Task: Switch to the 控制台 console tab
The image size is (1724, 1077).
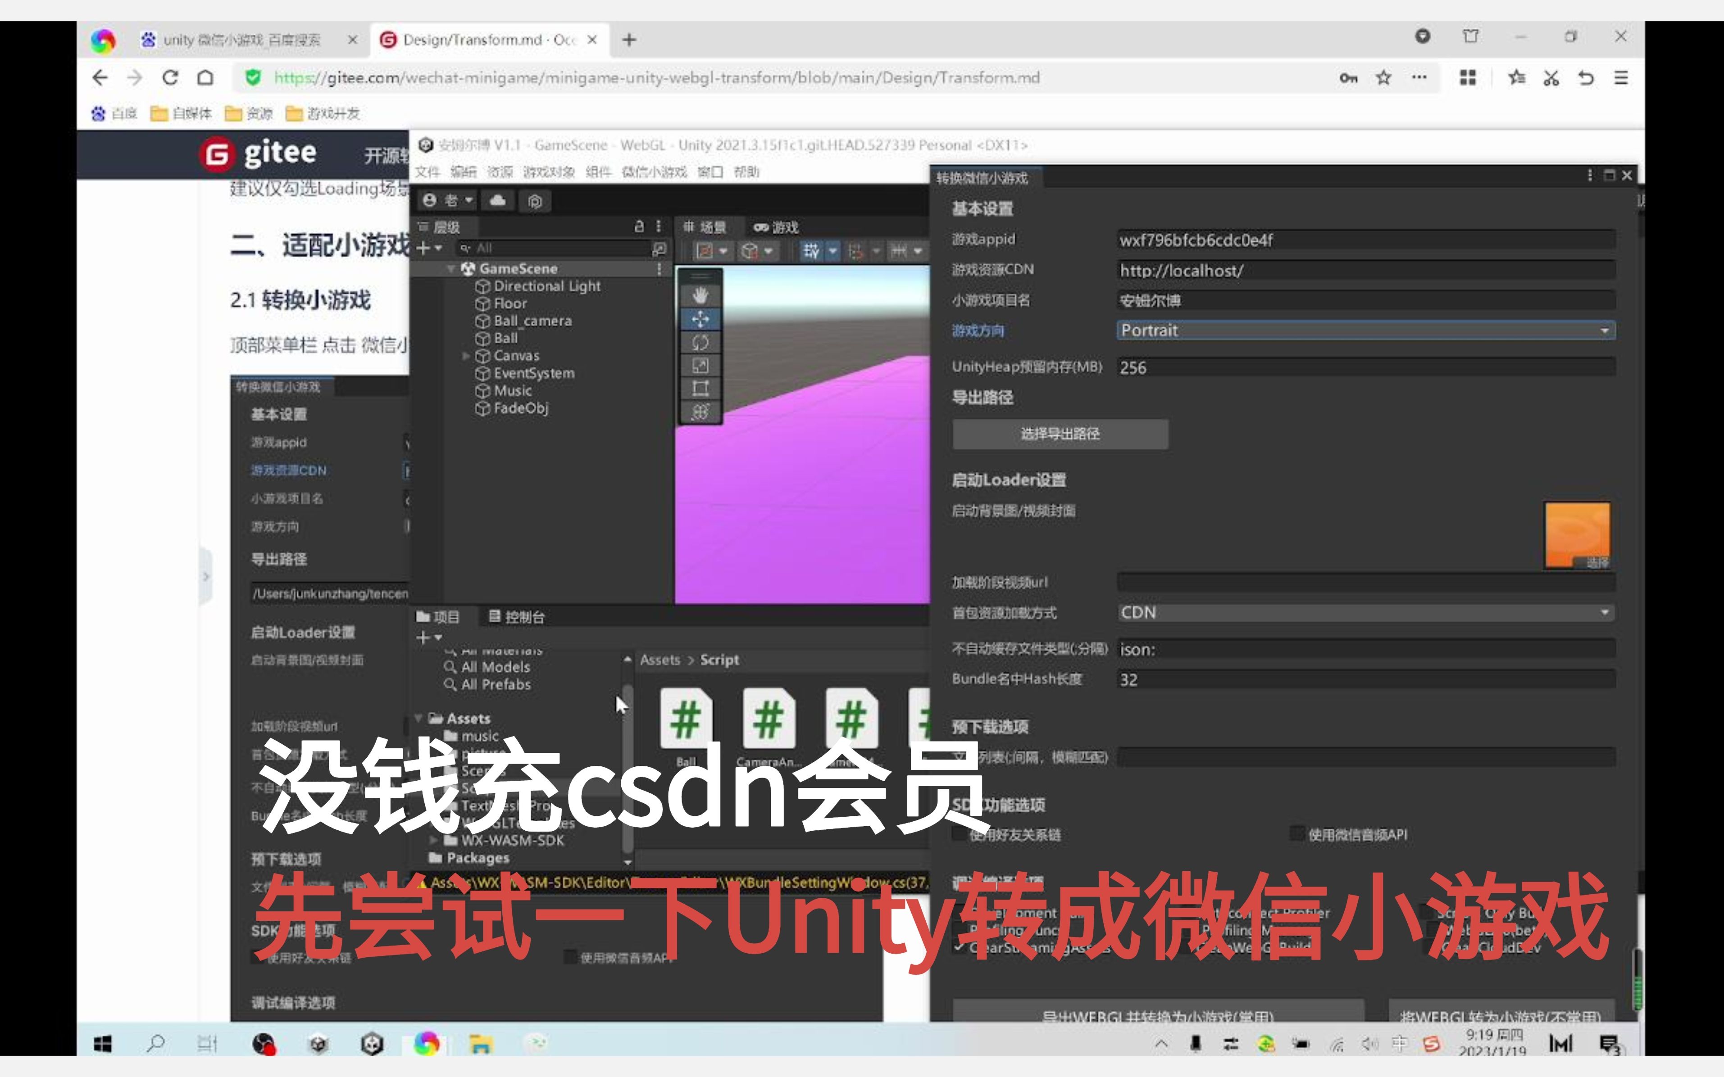Action: (x=518, y=617)
